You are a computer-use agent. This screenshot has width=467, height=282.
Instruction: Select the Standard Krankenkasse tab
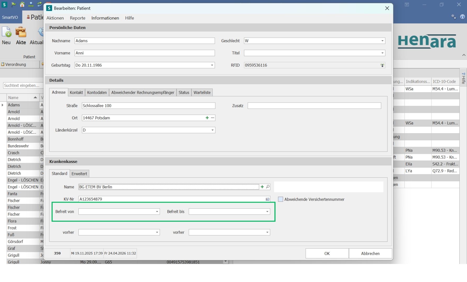coord(59,173)
